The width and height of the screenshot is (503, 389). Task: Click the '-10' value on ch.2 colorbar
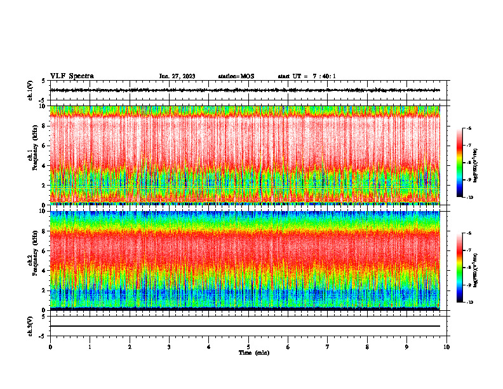(x=470, y=303)
